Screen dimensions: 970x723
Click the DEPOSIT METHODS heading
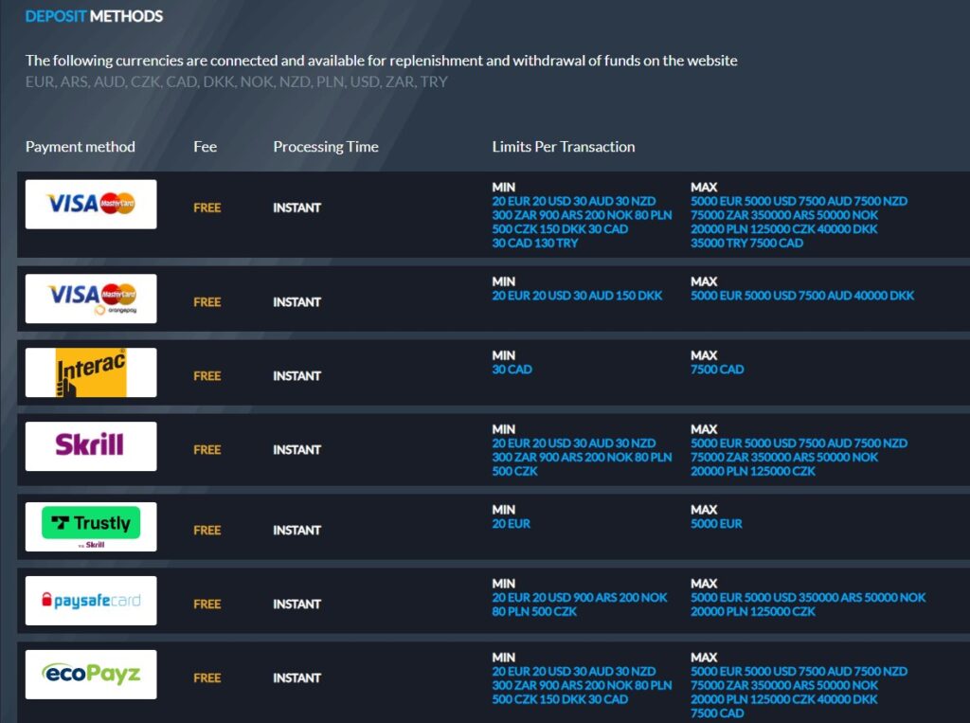[94, 16]
